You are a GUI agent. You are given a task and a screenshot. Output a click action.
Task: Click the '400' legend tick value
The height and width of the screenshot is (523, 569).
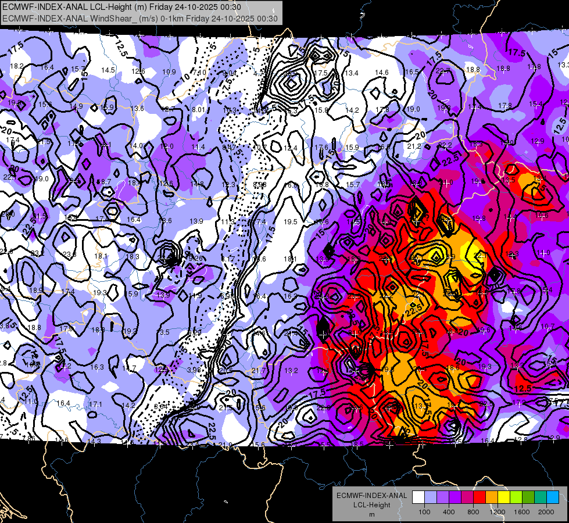coord(449,512)
